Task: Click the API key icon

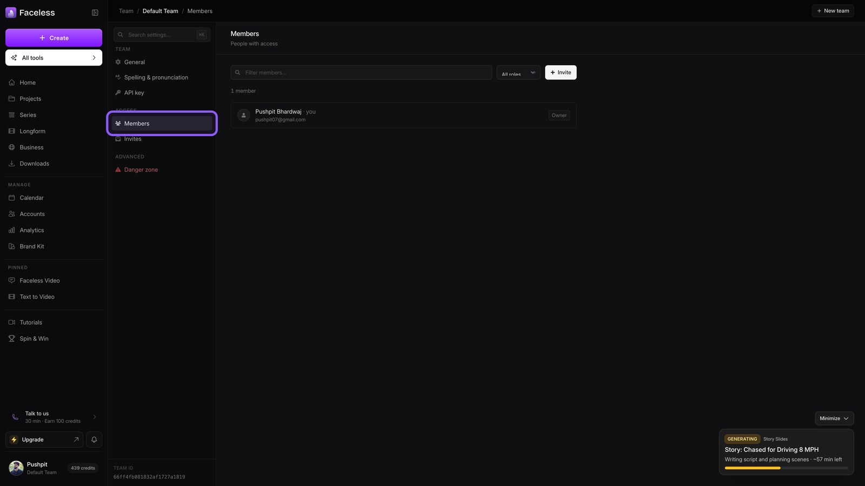Action: pos(118,93)
